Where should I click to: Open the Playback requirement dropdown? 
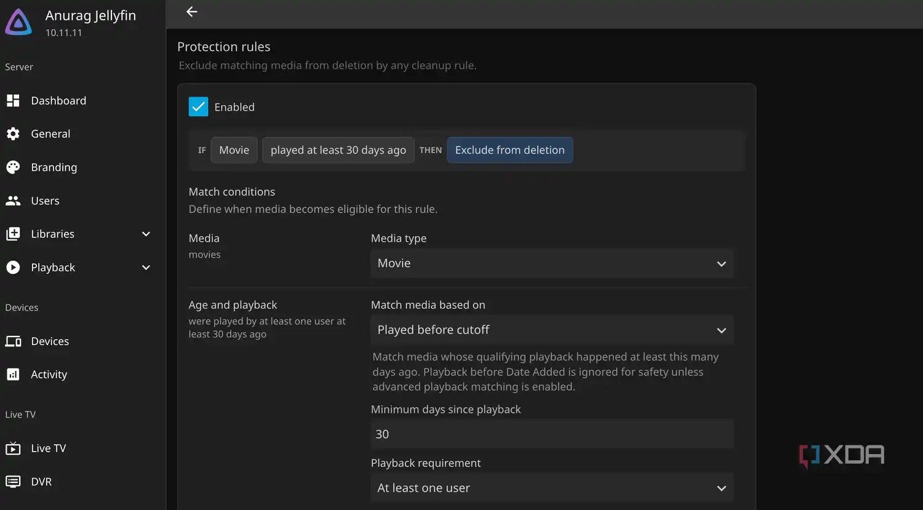click(x=552, y=488)
